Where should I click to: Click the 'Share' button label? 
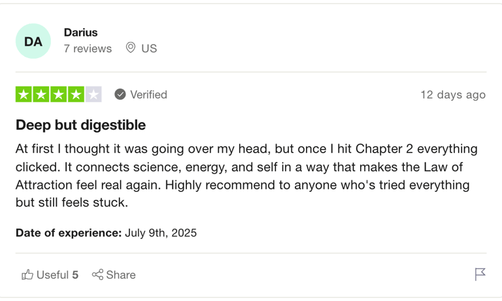pos(121,275)
